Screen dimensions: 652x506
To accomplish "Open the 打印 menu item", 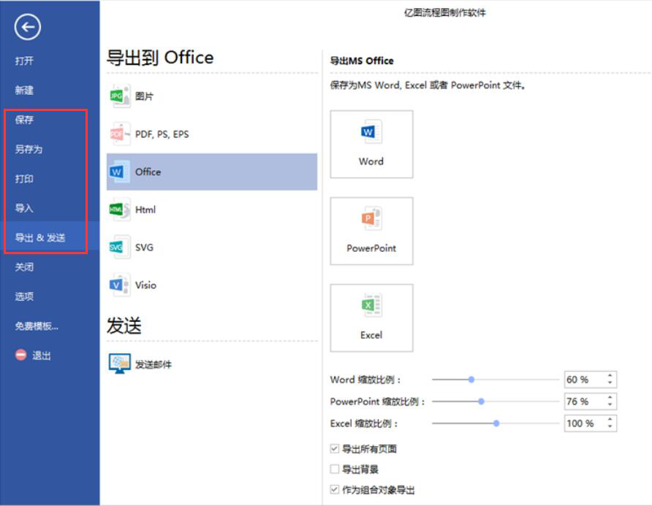I will point(24,179).
